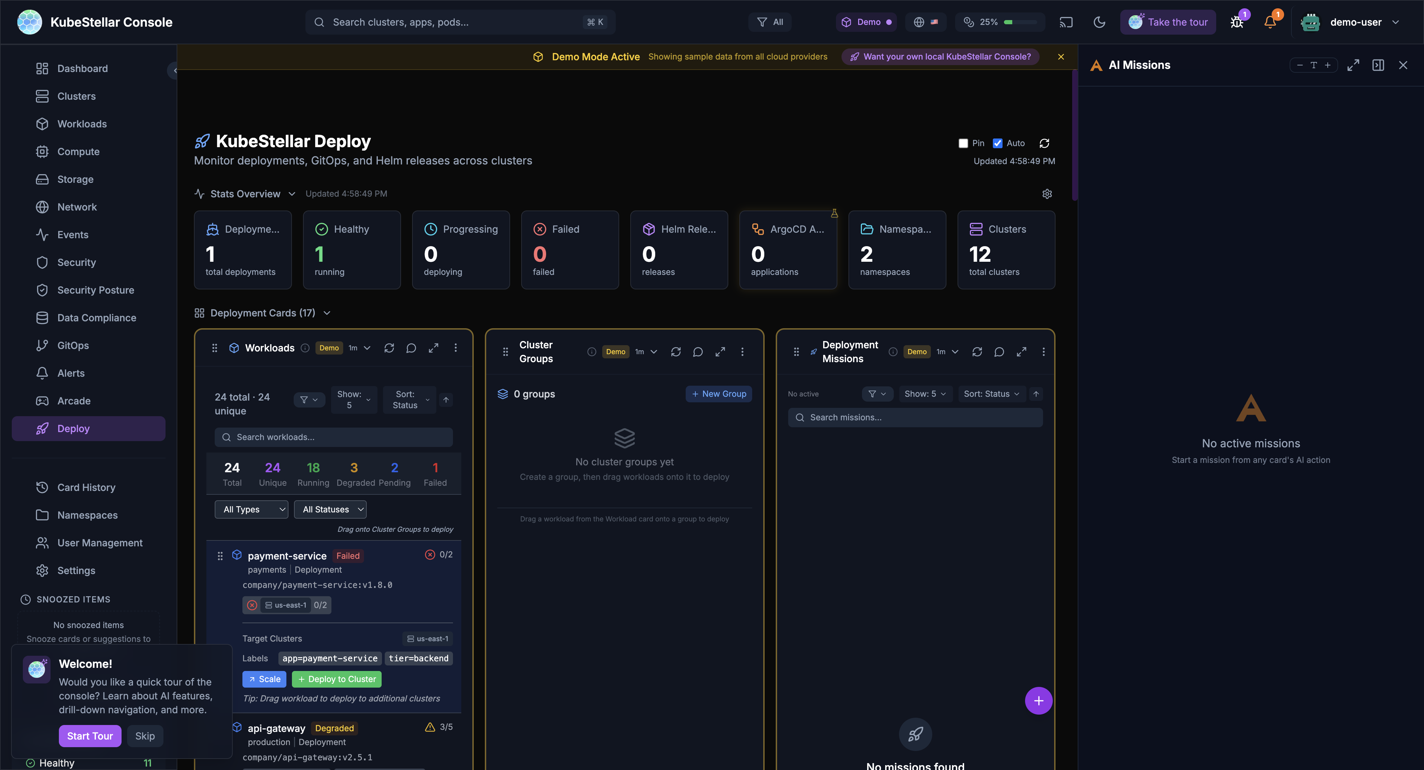Open stats overview settings gear
Screen dimensions: 1424x770
point(1047,194)
